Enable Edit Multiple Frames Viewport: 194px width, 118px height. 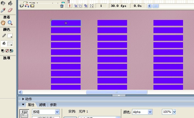point(86,6)
